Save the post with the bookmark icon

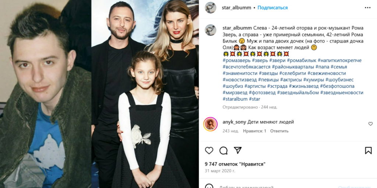[x=368, y=150]
